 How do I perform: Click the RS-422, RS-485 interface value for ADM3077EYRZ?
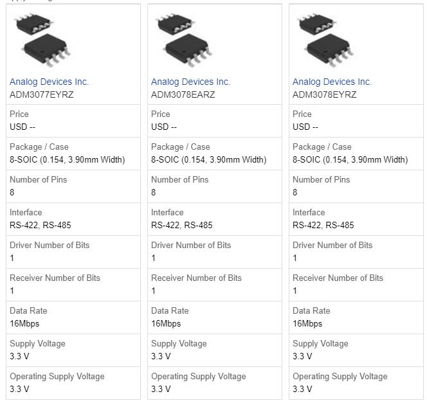41,225
